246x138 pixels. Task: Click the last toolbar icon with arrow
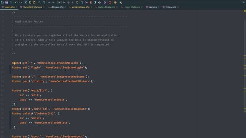(x=121, y=3)
